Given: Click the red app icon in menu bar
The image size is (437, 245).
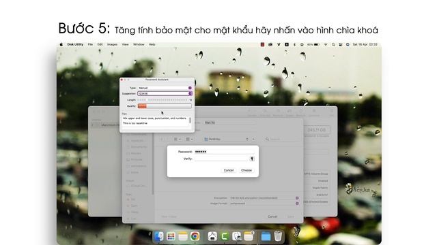Looking at the screenshot, I should point(262,44).
